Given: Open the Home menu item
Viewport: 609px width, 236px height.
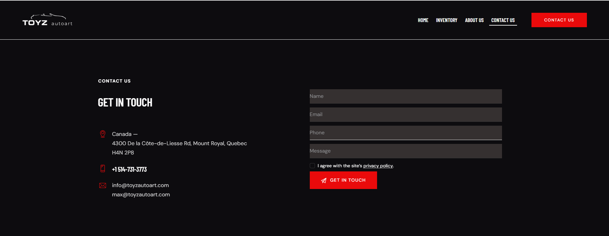Looking at the screenshot, I should point(423,20).
